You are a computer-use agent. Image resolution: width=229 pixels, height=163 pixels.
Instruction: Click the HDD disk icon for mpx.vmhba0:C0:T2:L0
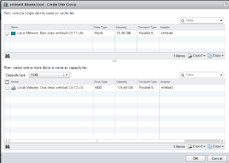click(13, 88)
